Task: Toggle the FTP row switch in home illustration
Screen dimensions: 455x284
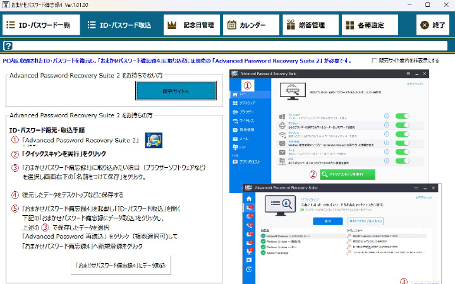Action: pos(402,161)
